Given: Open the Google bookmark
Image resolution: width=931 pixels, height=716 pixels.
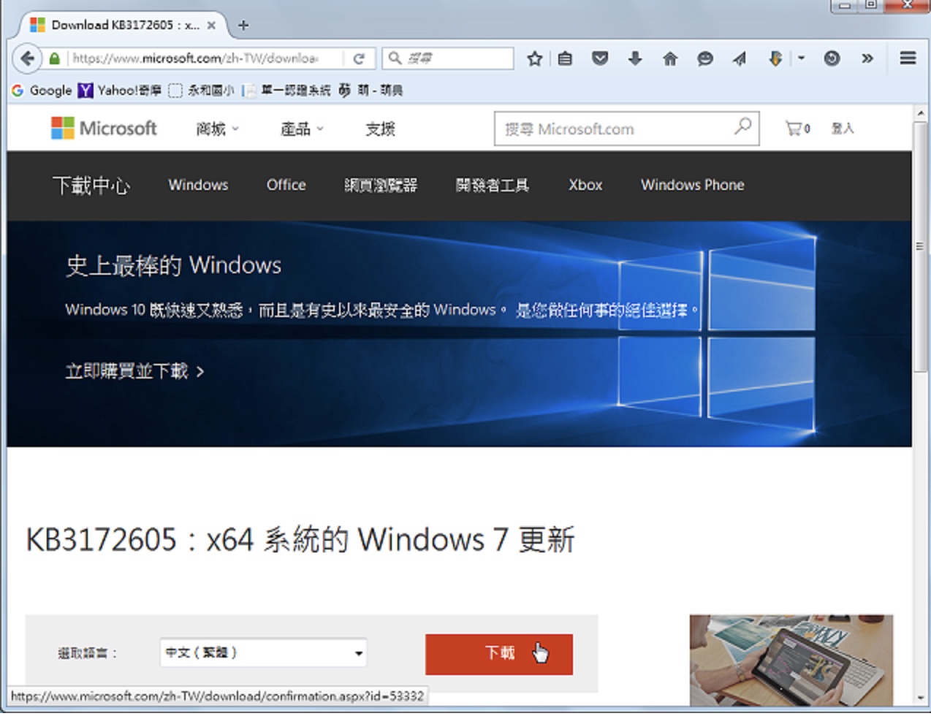Looking at the screenshot, I should click(42, 91).
